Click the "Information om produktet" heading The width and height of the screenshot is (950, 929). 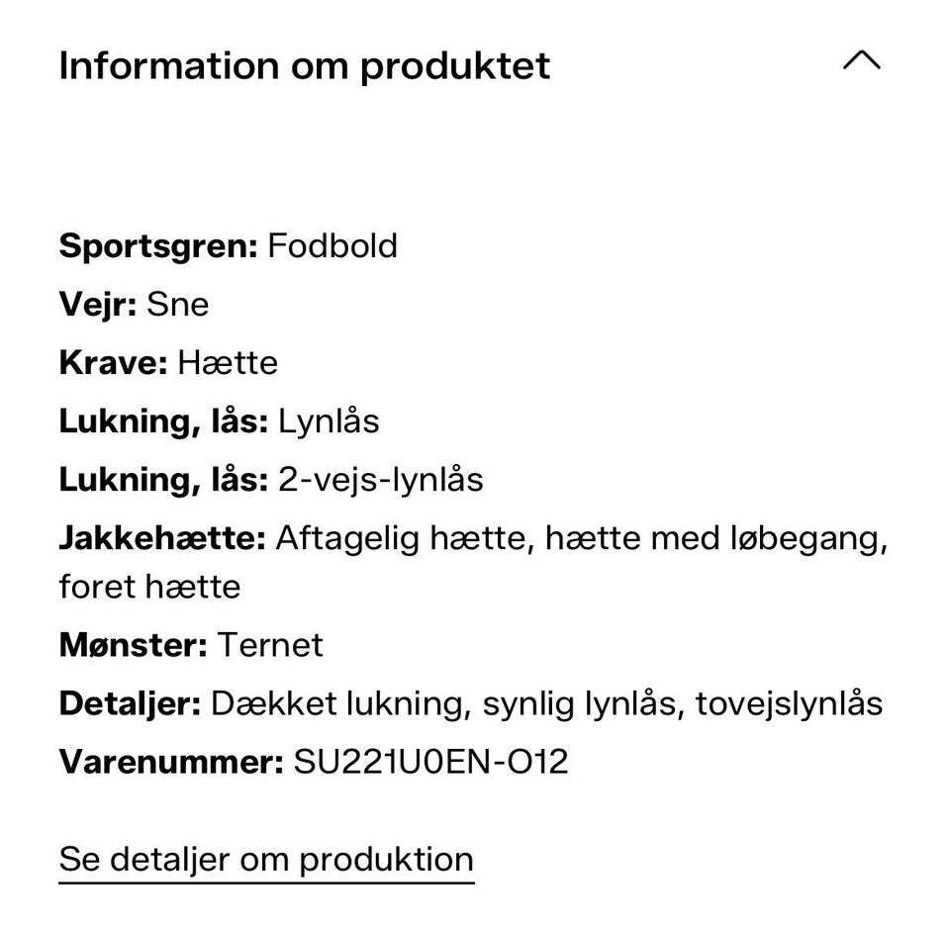click(305, 66)
